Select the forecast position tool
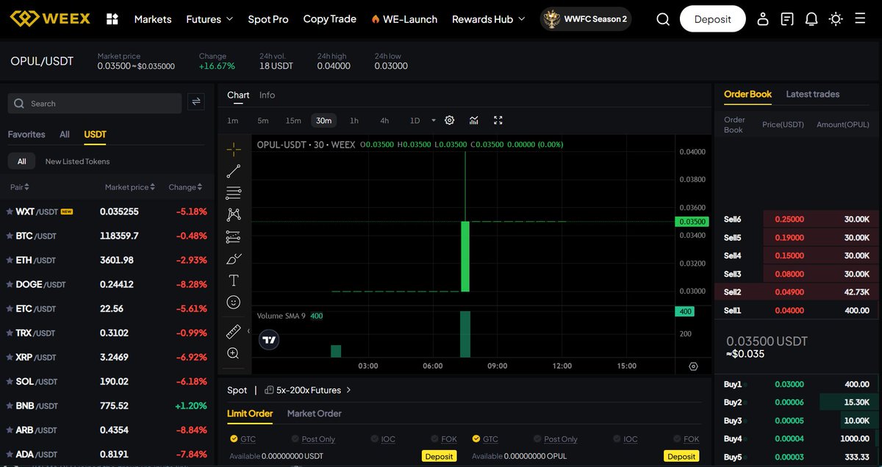Image resolution: width=882 pixels, height=467 pixels. click(x=234, y=236)
